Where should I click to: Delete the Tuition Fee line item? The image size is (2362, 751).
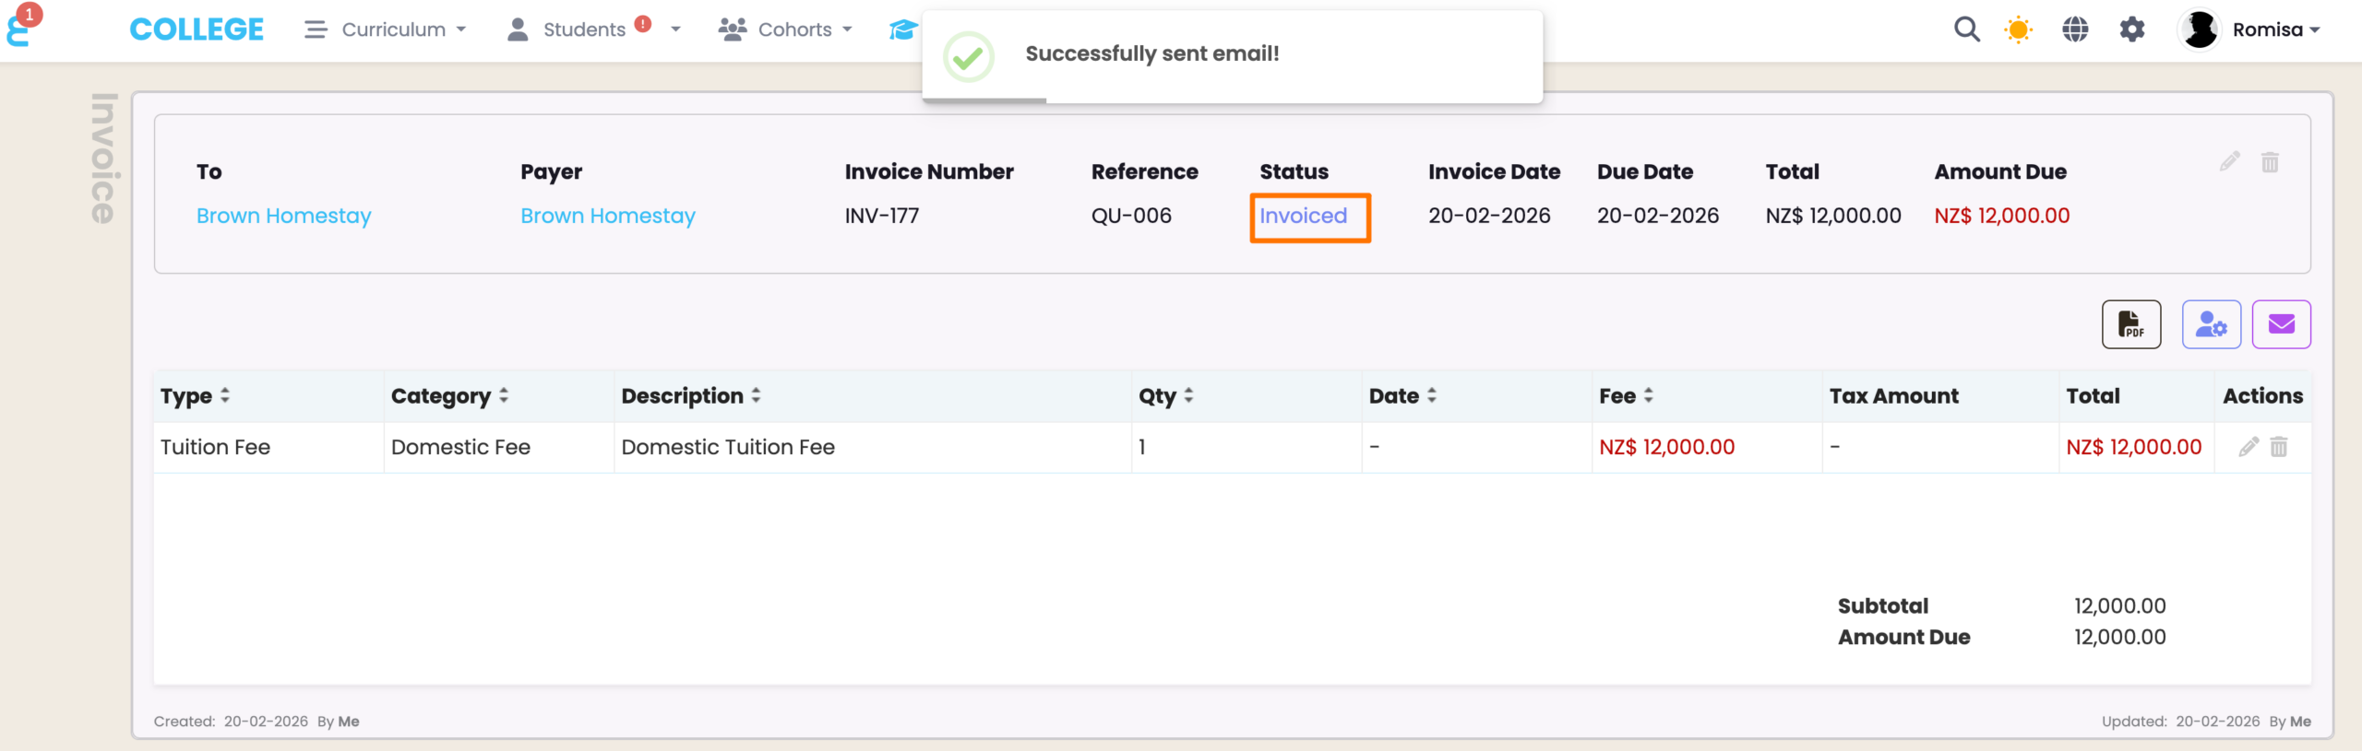(x=2279, y=447)
